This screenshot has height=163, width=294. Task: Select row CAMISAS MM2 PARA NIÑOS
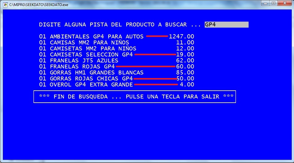(x=117, y=43)
